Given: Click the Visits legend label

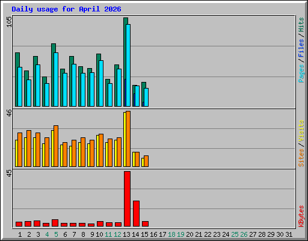Looking at the screenshot, I should click(301, 131).
